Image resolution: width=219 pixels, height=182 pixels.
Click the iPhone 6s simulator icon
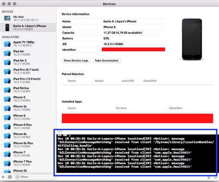pos(7,136)
